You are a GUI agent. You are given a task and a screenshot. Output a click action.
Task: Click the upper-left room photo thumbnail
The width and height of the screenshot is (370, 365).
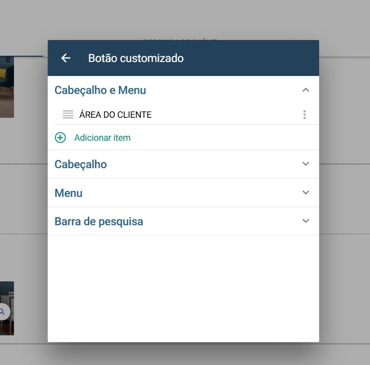(7, 87)
